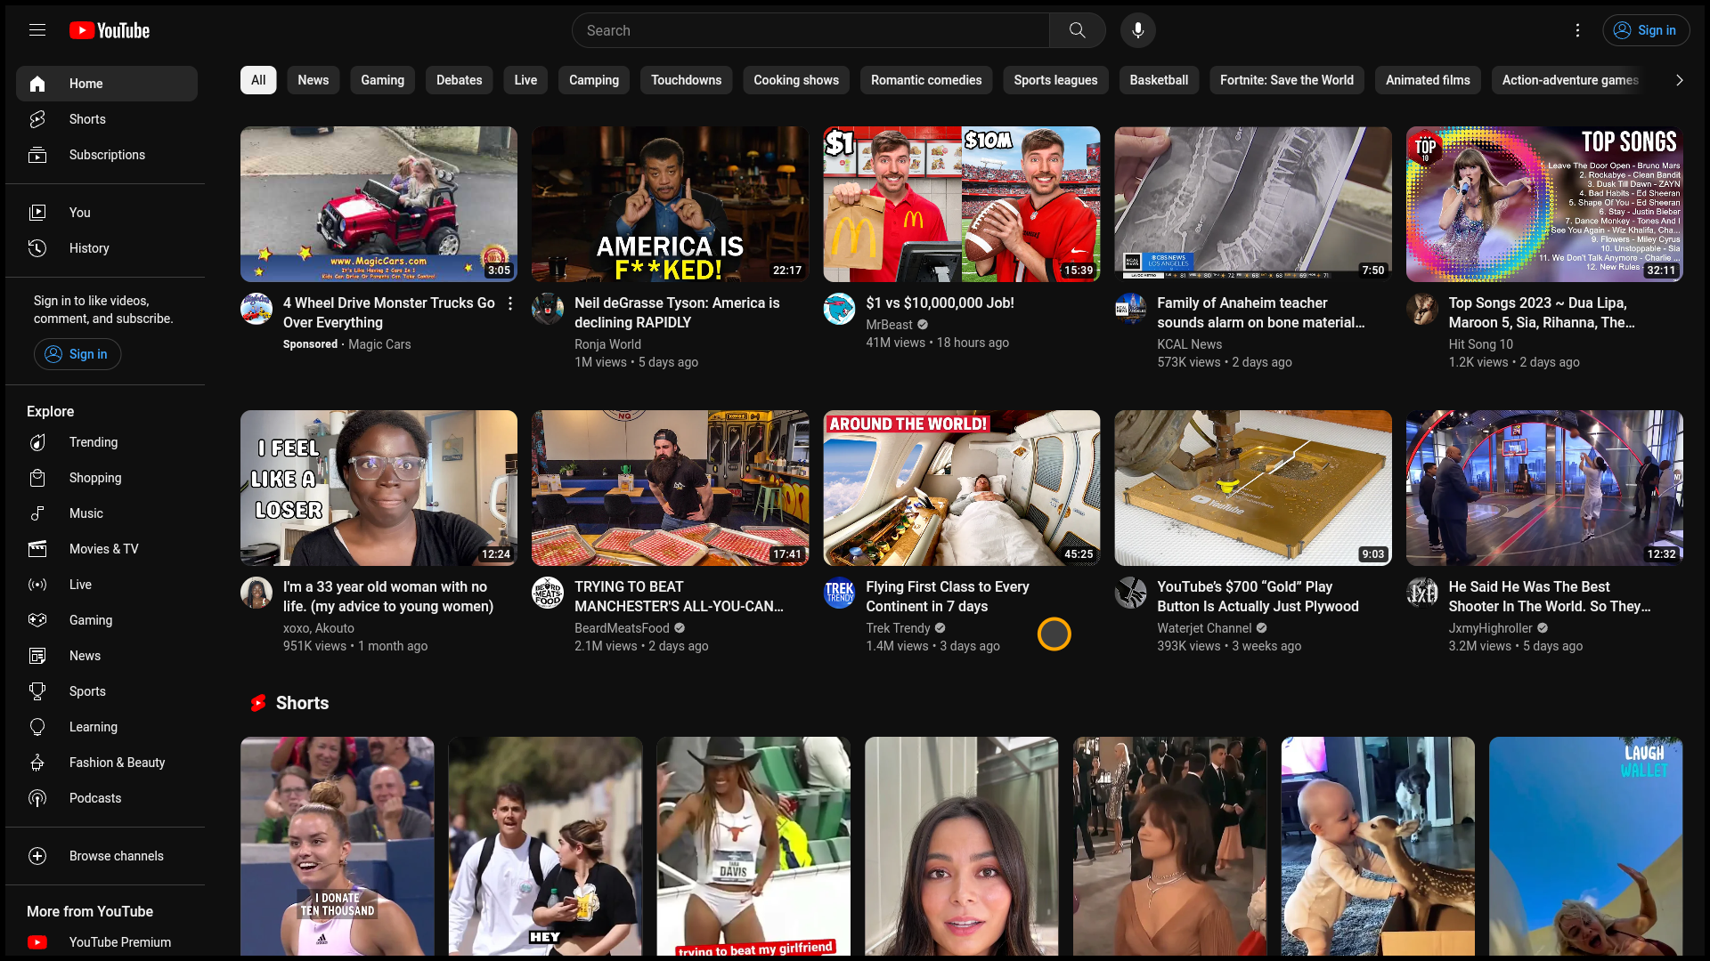Select the Animated films chip
Image resolution: width=1710 pixels, height=961 pixels.
(x=1428, y=80)
